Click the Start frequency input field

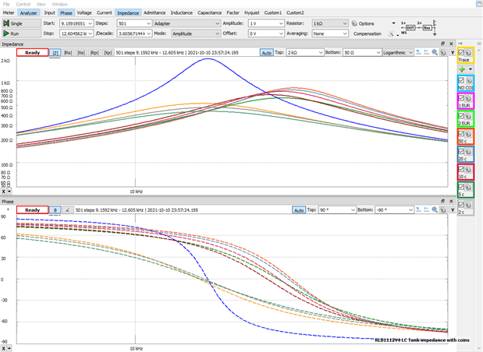76,24
